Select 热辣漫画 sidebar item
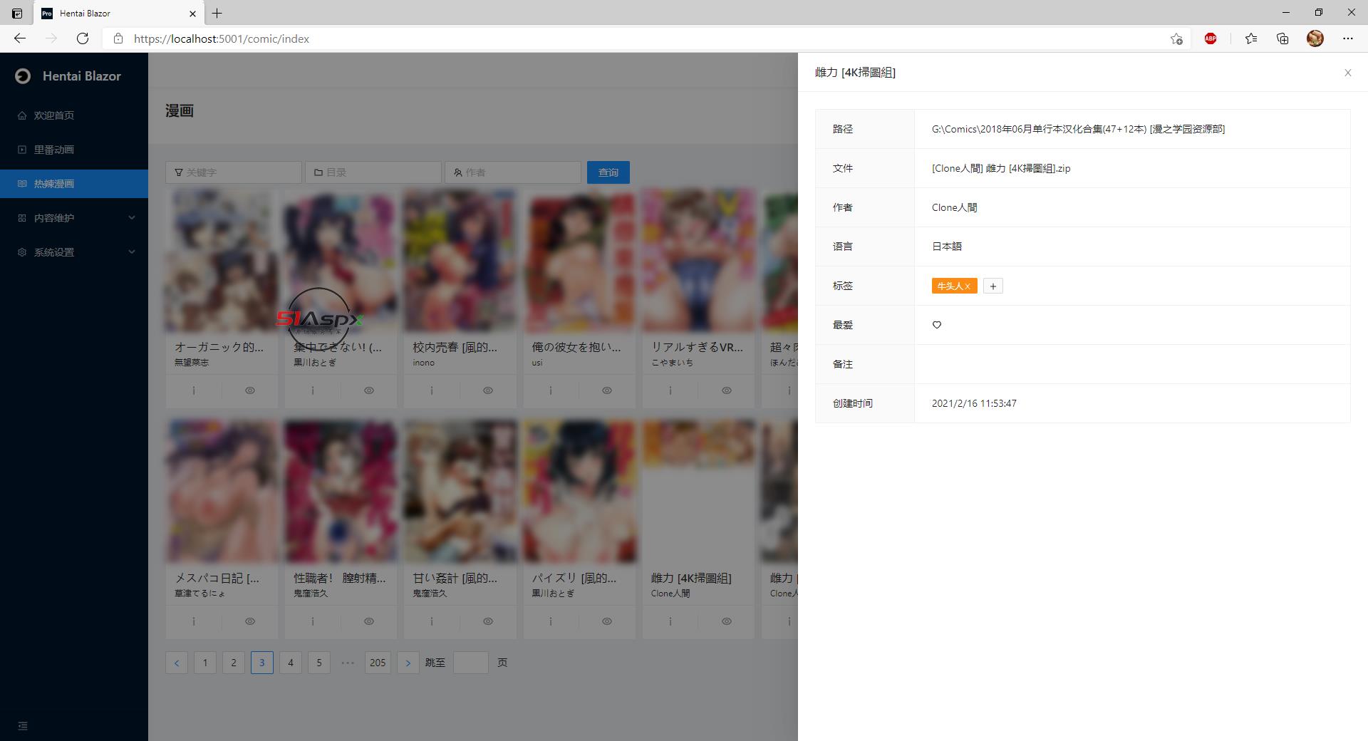 click(x=74, y=184)
